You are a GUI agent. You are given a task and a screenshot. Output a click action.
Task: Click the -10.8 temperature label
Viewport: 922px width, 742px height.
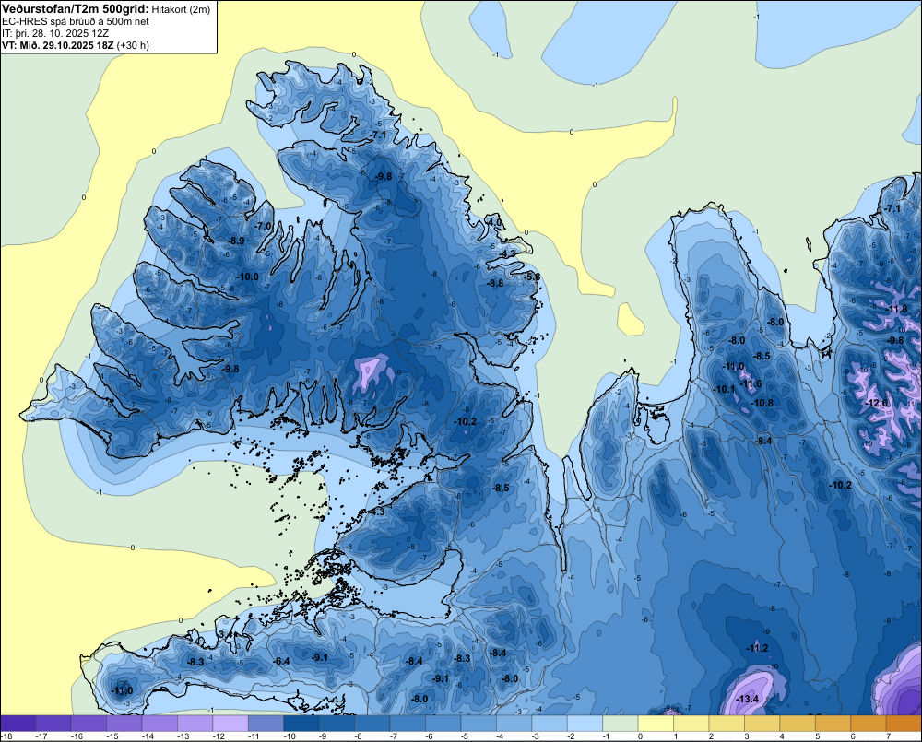click(762, 404)
